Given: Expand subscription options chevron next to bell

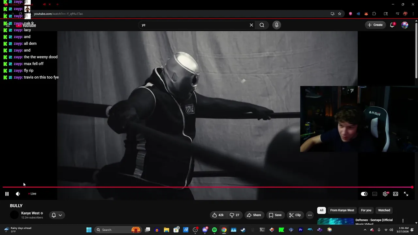Looking at the screenshot, I should pyautogui.click(x=60, y=215).
